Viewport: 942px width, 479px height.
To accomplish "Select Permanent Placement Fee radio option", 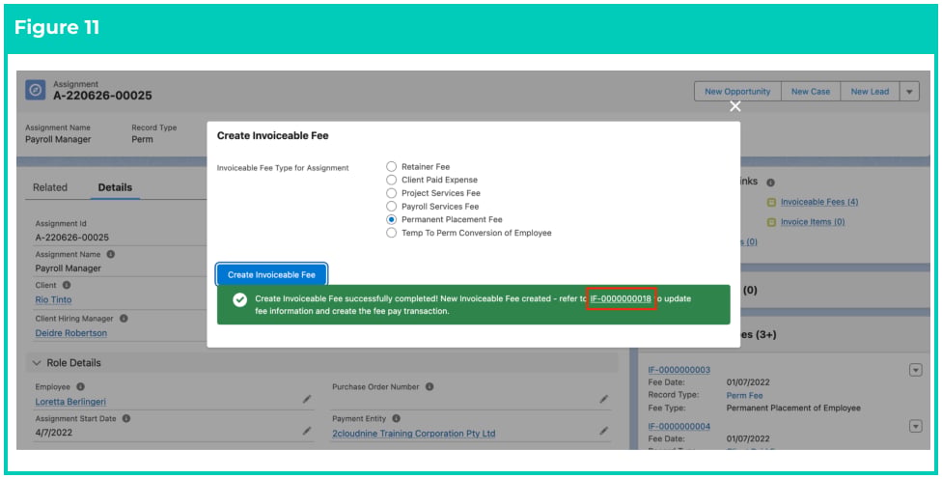I will pyautogui.click(x=391, y=219).
